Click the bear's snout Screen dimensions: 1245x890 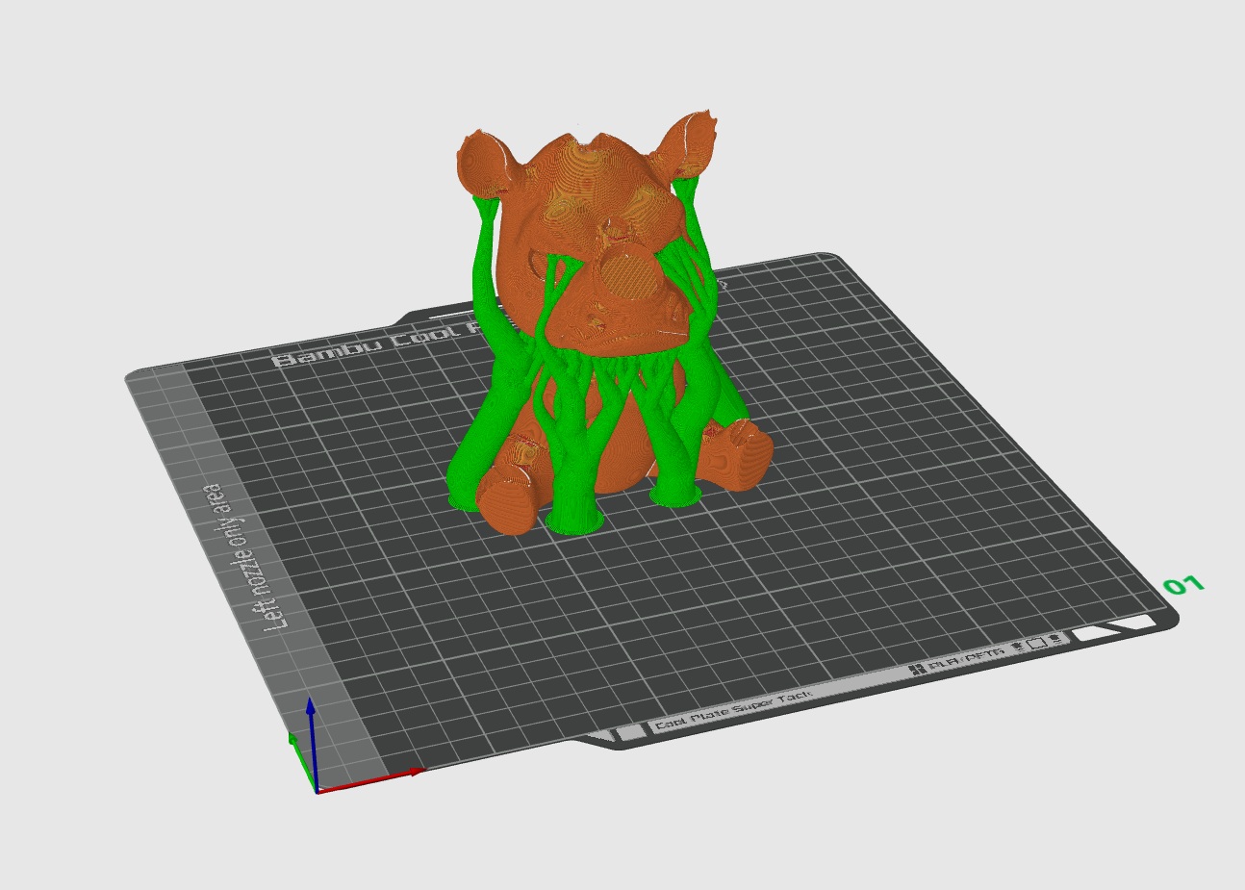pos(628,282)
